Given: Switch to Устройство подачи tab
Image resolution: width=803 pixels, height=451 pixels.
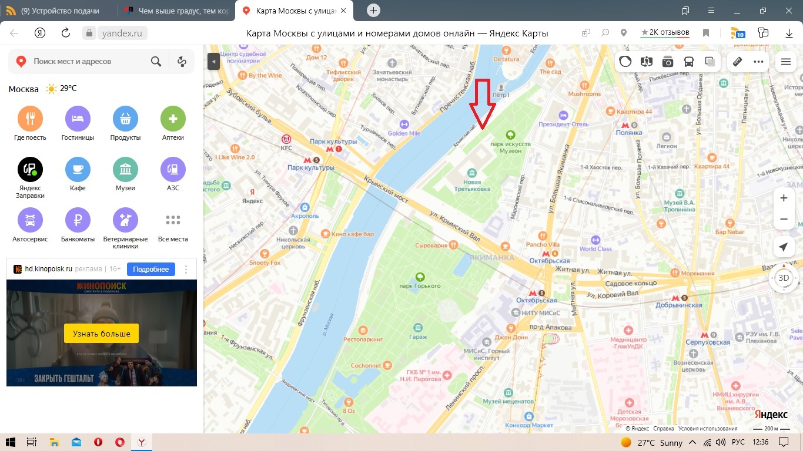Looking at the screenshot, I should click(x=58, y=11).
